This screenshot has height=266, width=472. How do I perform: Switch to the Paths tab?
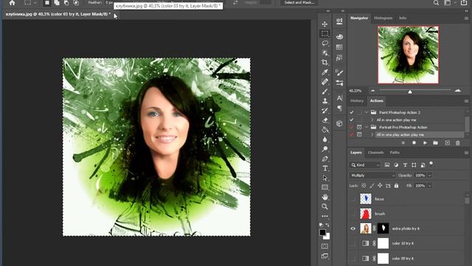coord(395,153)
